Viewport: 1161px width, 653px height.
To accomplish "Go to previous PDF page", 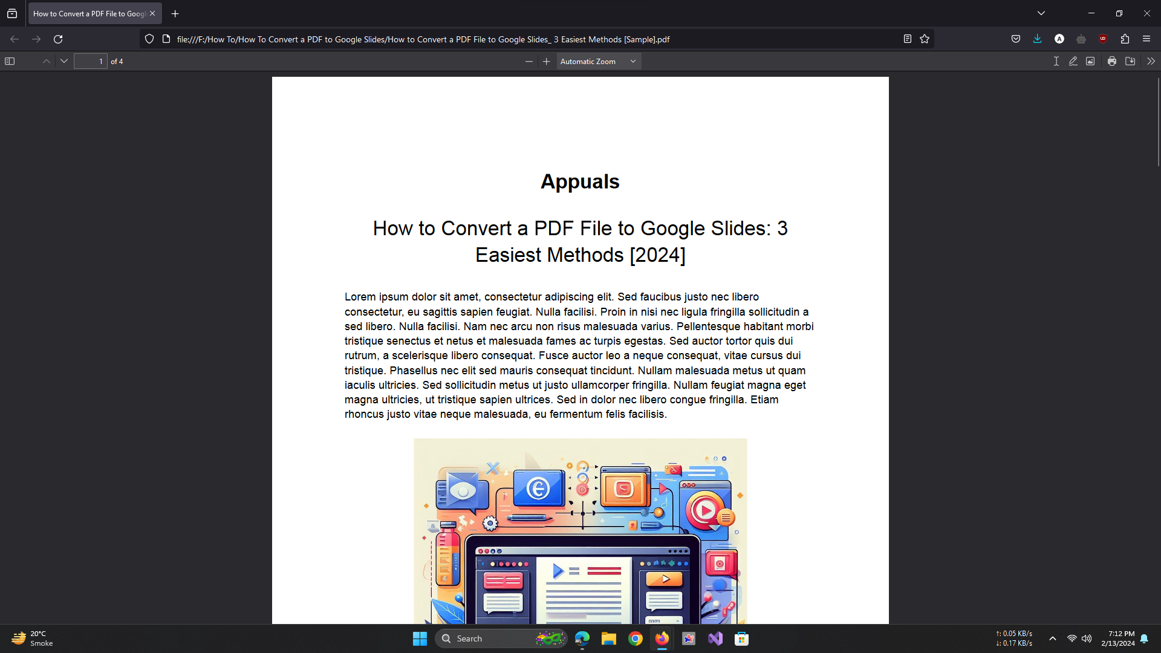I will point(47,61).
